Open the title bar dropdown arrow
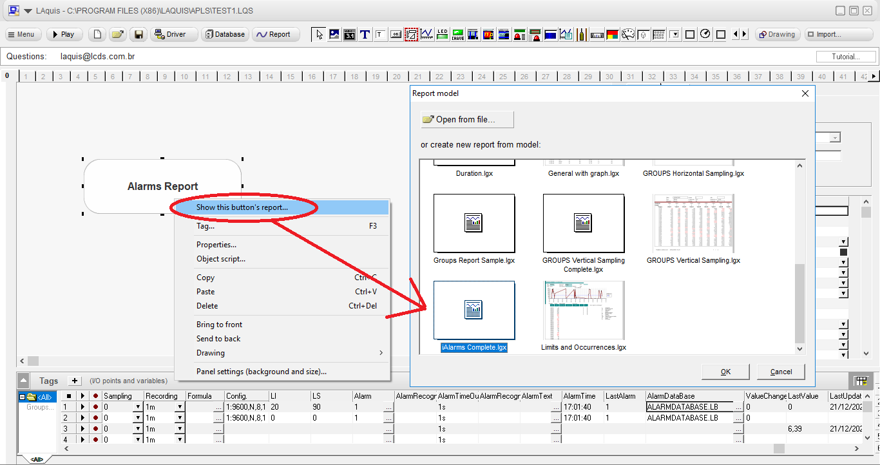Viewport: 880px width, 465px height. 28,10
